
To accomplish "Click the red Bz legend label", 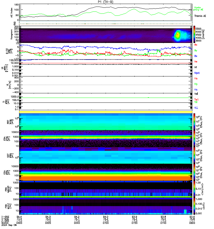I will point(196,45).
